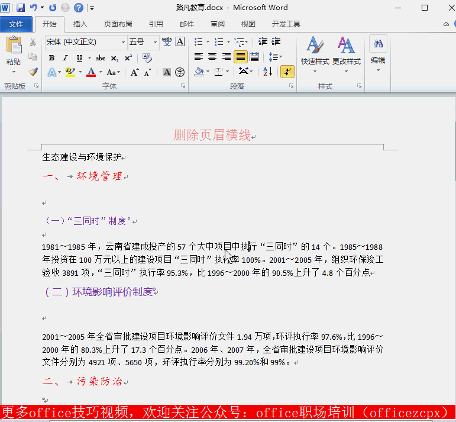The height and width of the screenshot is (422, 456).
Task: Open the 文件 menu
Action: point(16,24)
